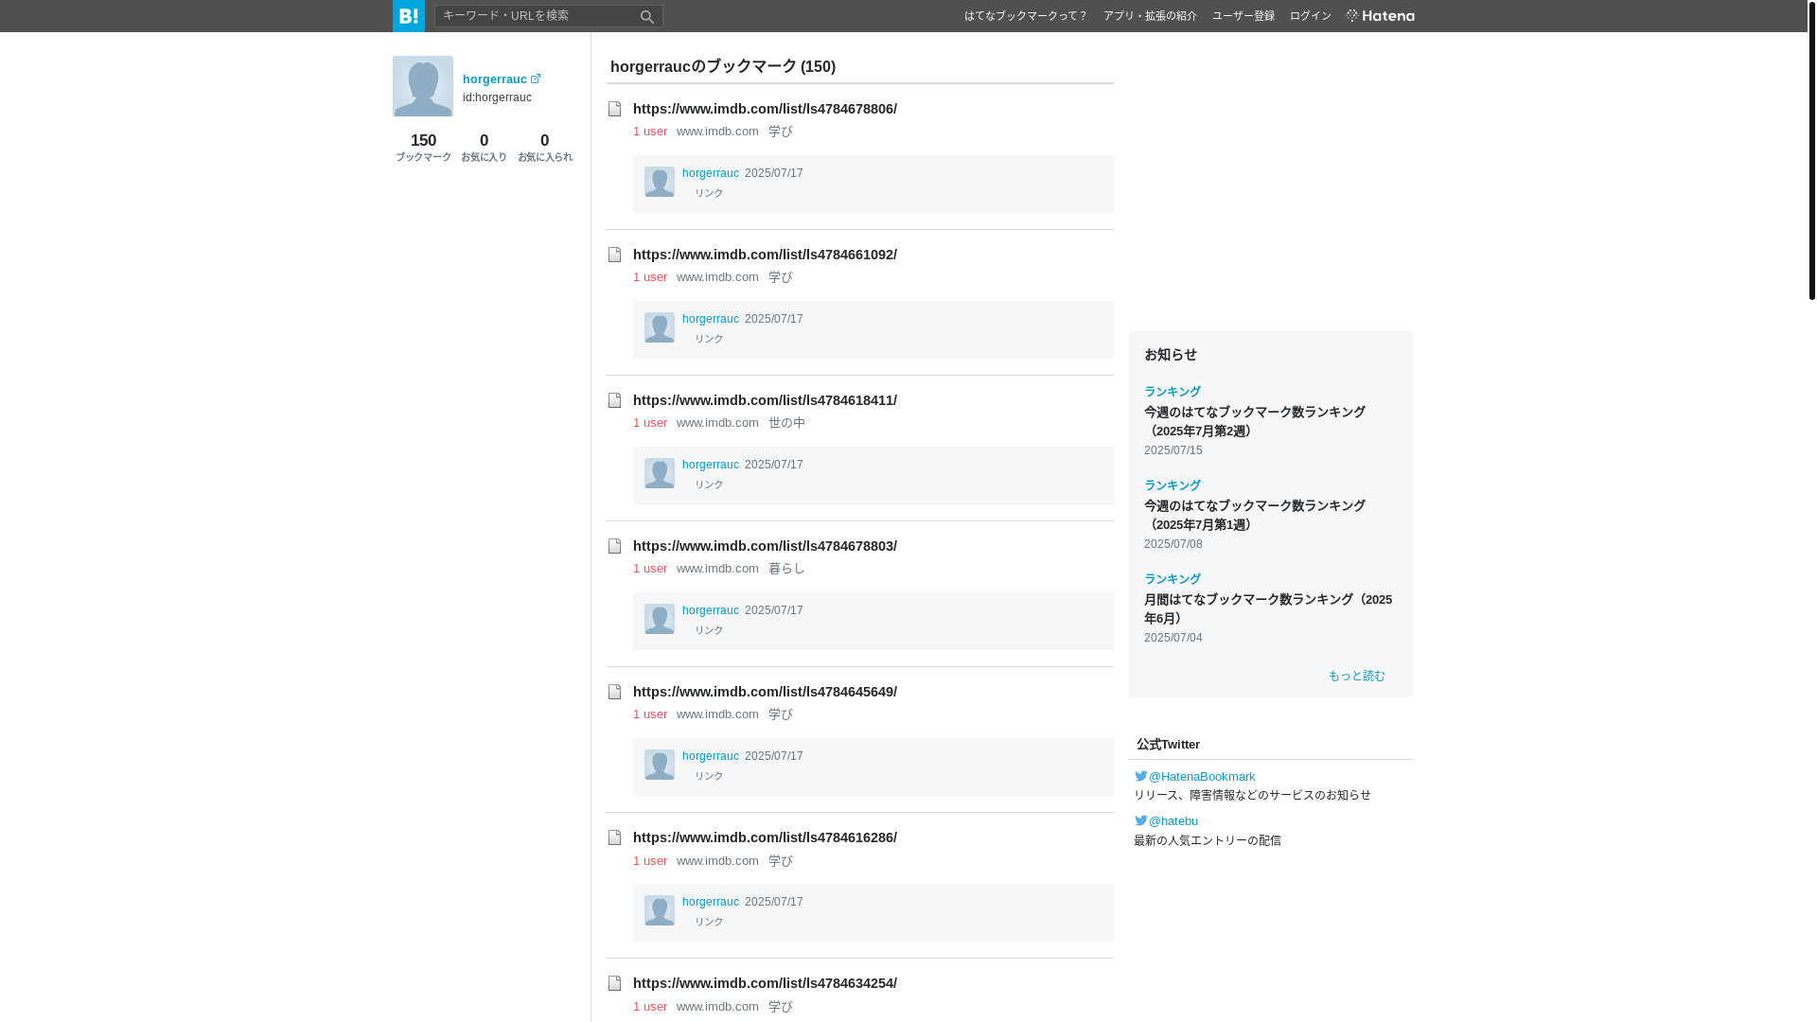Click 学び category under ls4784645649
Screen dimensions: 1817x1022
(x=781, y=714)
